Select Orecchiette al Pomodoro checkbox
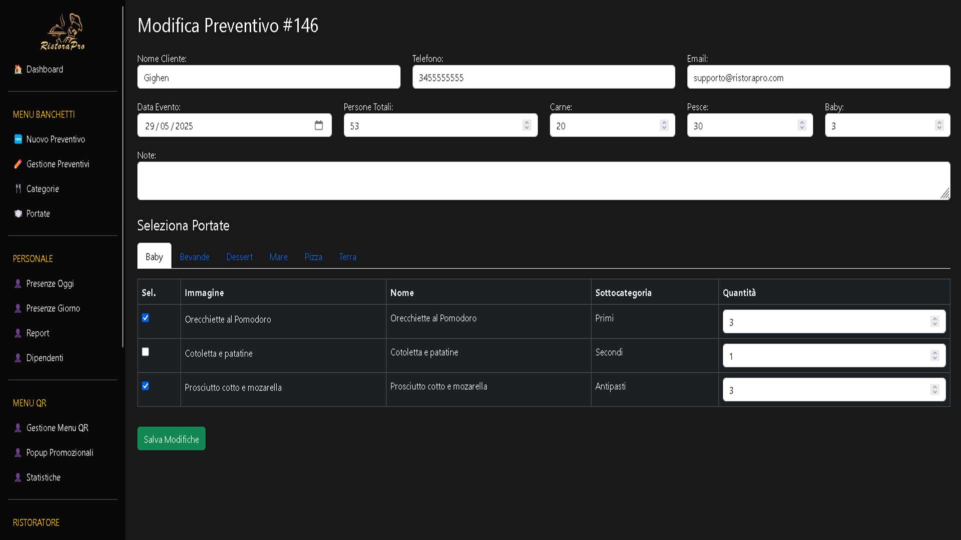Image resolution: width=961 pixels, height=540 pixels. tap(145, 318)
